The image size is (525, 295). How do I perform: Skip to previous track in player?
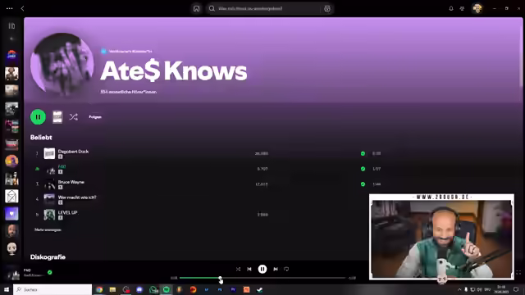click(x=249, y=269)
